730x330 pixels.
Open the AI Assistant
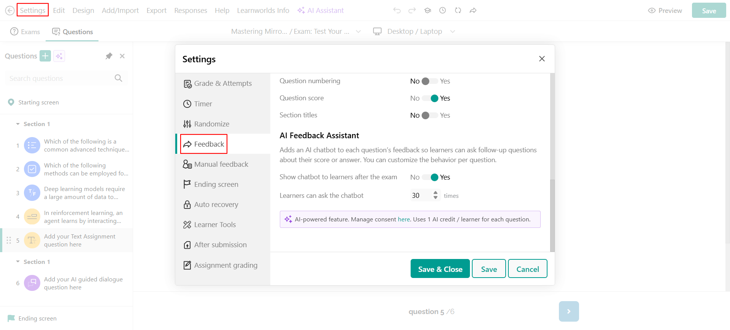(x=321, y=10)
